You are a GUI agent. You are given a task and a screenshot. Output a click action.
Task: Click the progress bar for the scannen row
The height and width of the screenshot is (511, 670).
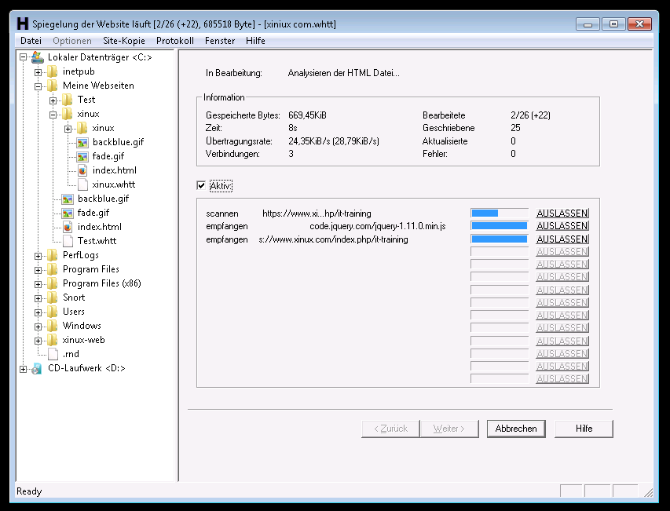coord(499,214)
